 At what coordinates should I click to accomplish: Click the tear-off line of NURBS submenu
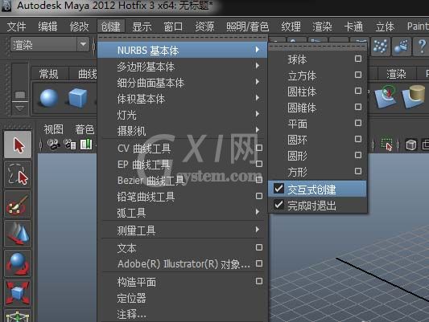[318, 47]
